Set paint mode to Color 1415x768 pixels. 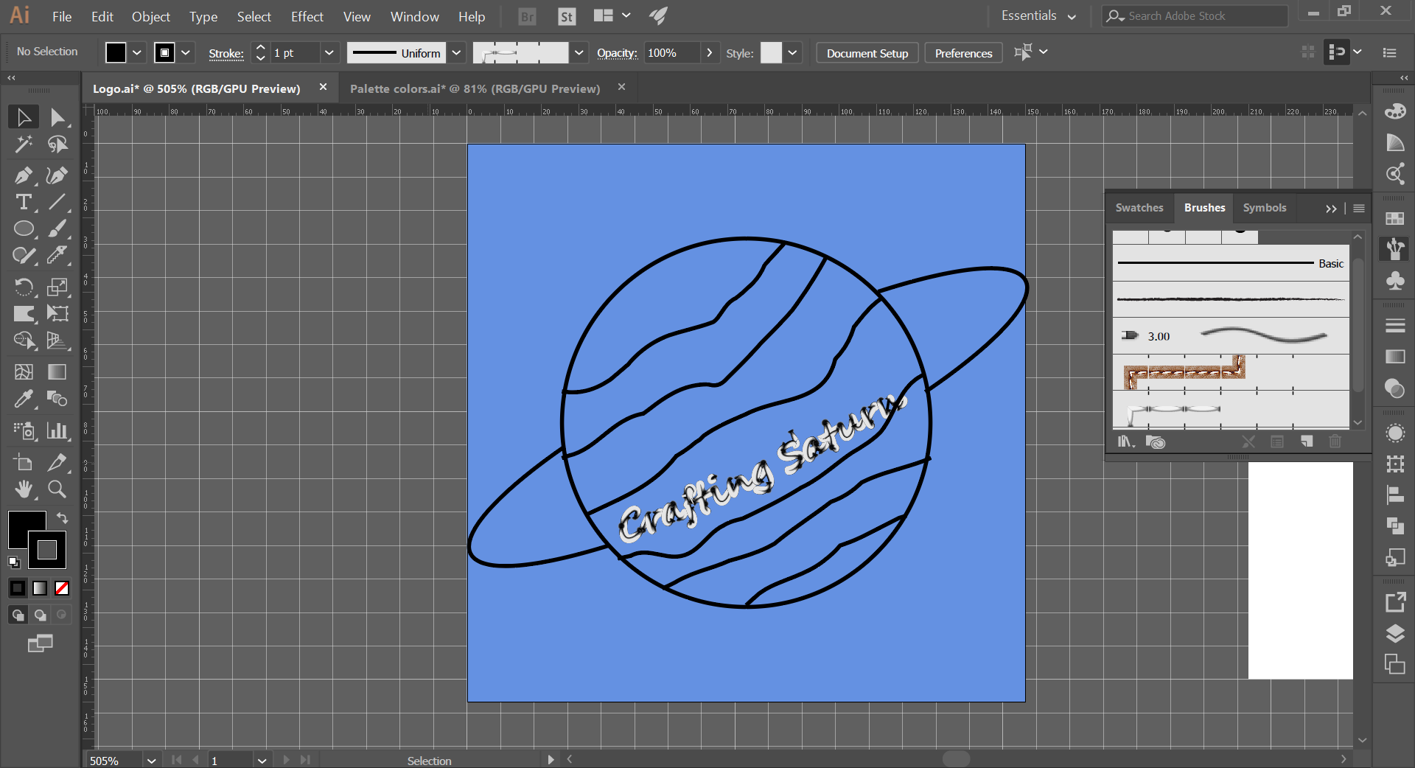(18, 588)
